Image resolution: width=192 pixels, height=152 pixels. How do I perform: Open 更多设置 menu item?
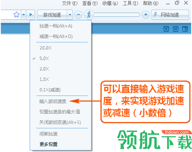click(x=61, y=145)
